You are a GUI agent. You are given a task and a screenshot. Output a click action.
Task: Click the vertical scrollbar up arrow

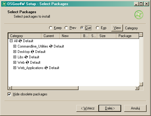point(141,35)
